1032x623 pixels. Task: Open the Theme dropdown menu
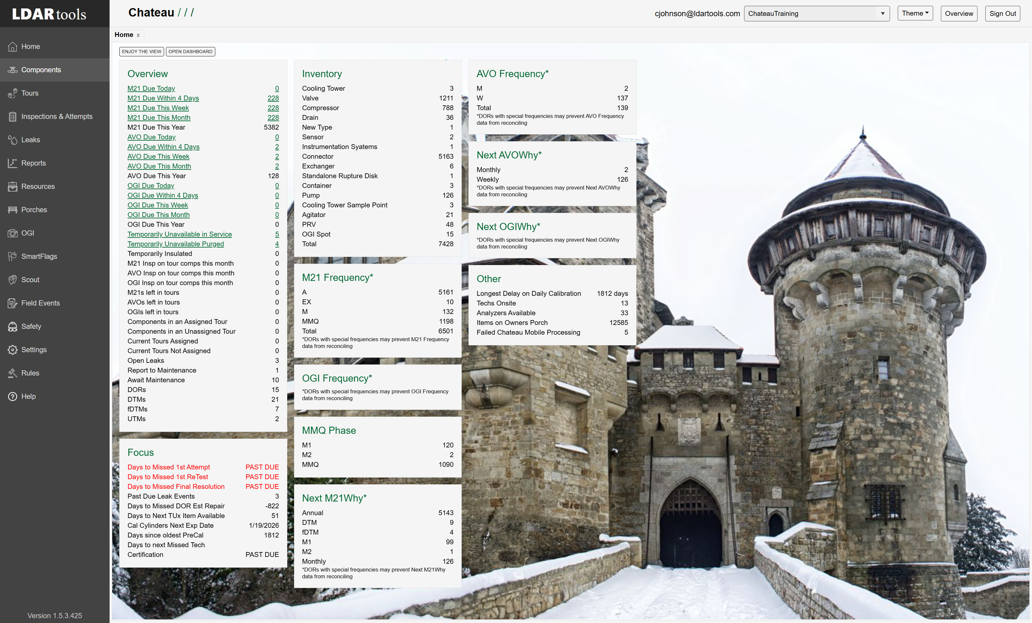[915, 13]
